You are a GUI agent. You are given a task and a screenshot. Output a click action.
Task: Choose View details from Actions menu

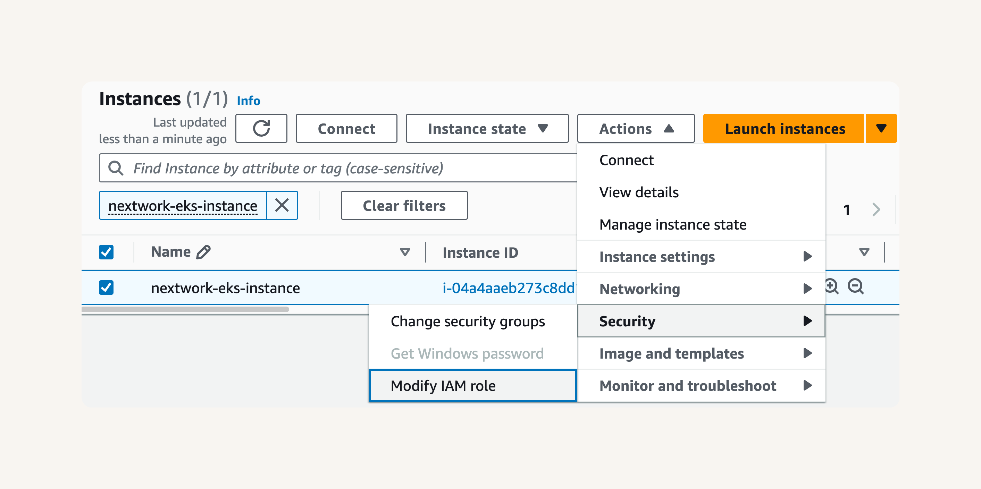point(701,192)
